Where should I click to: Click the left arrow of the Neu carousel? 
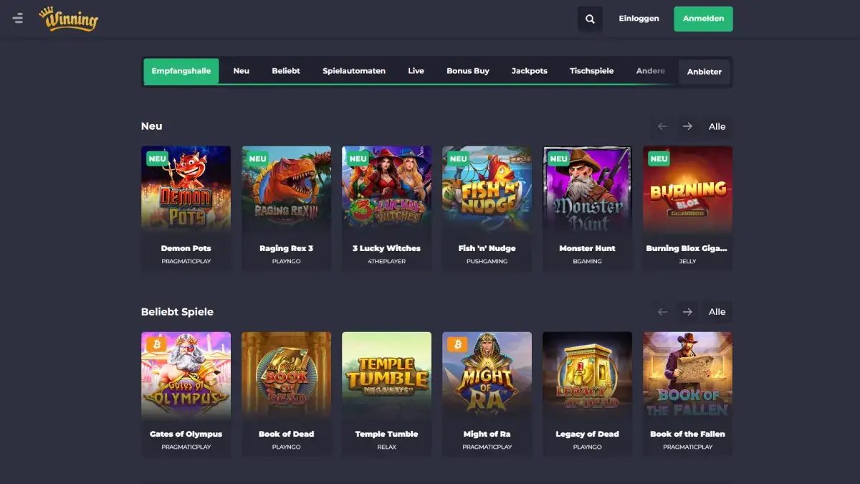point(661,126)
